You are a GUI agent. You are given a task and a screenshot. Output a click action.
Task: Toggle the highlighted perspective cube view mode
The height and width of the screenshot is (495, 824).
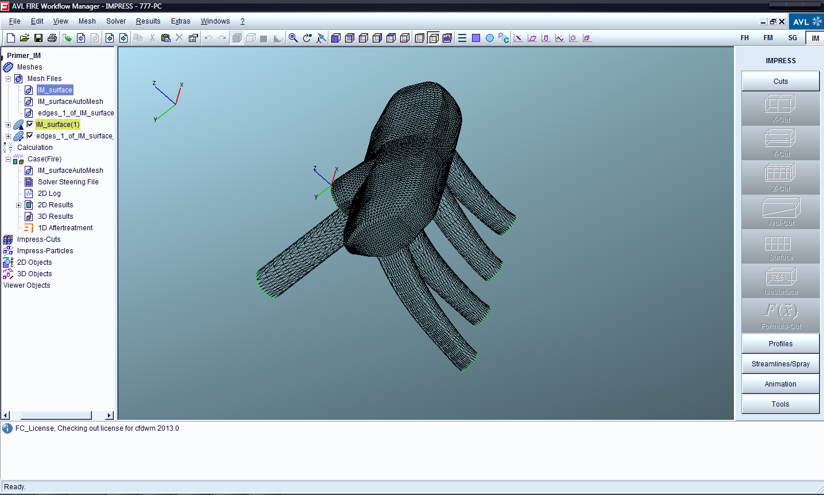point(434,38)
